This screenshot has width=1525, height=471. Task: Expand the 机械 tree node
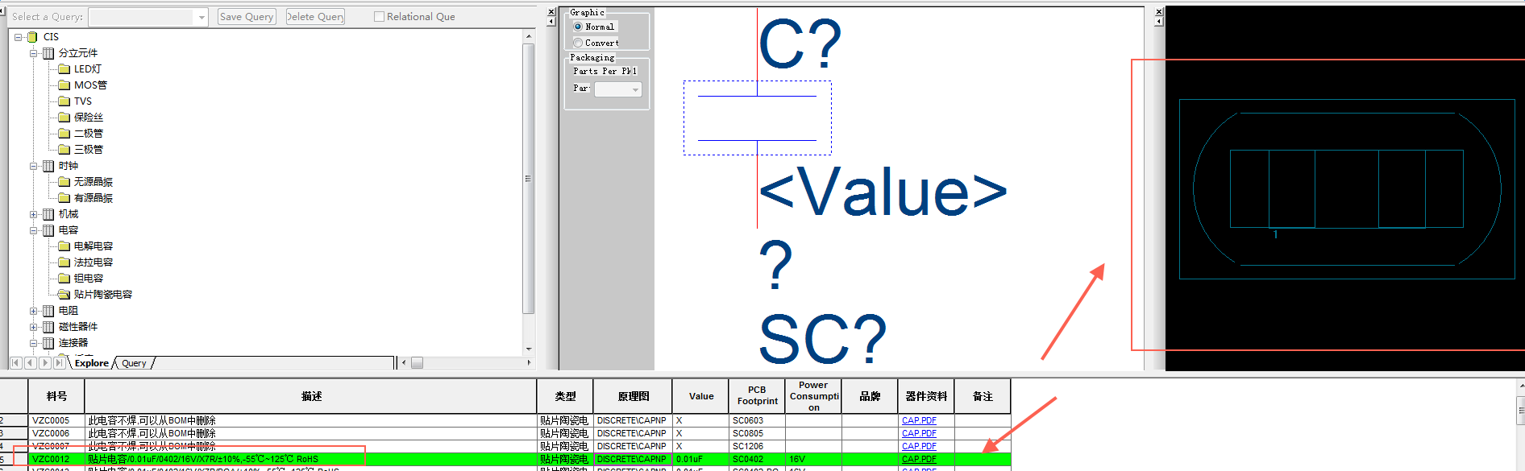coord(34,214)
